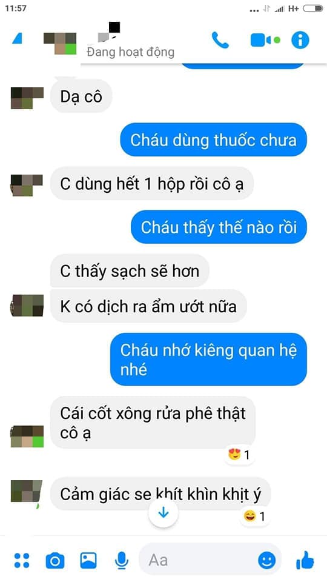This screenshot has width=327, height=582.
Task: Open the four-dot more options menu
Action: point(22,560)
